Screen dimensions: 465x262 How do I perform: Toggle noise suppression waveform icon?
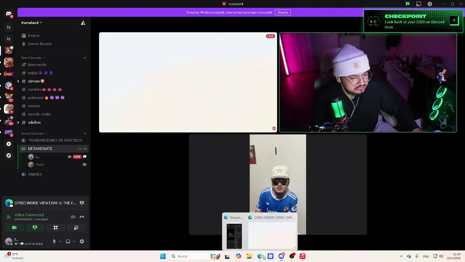[73, 217]
